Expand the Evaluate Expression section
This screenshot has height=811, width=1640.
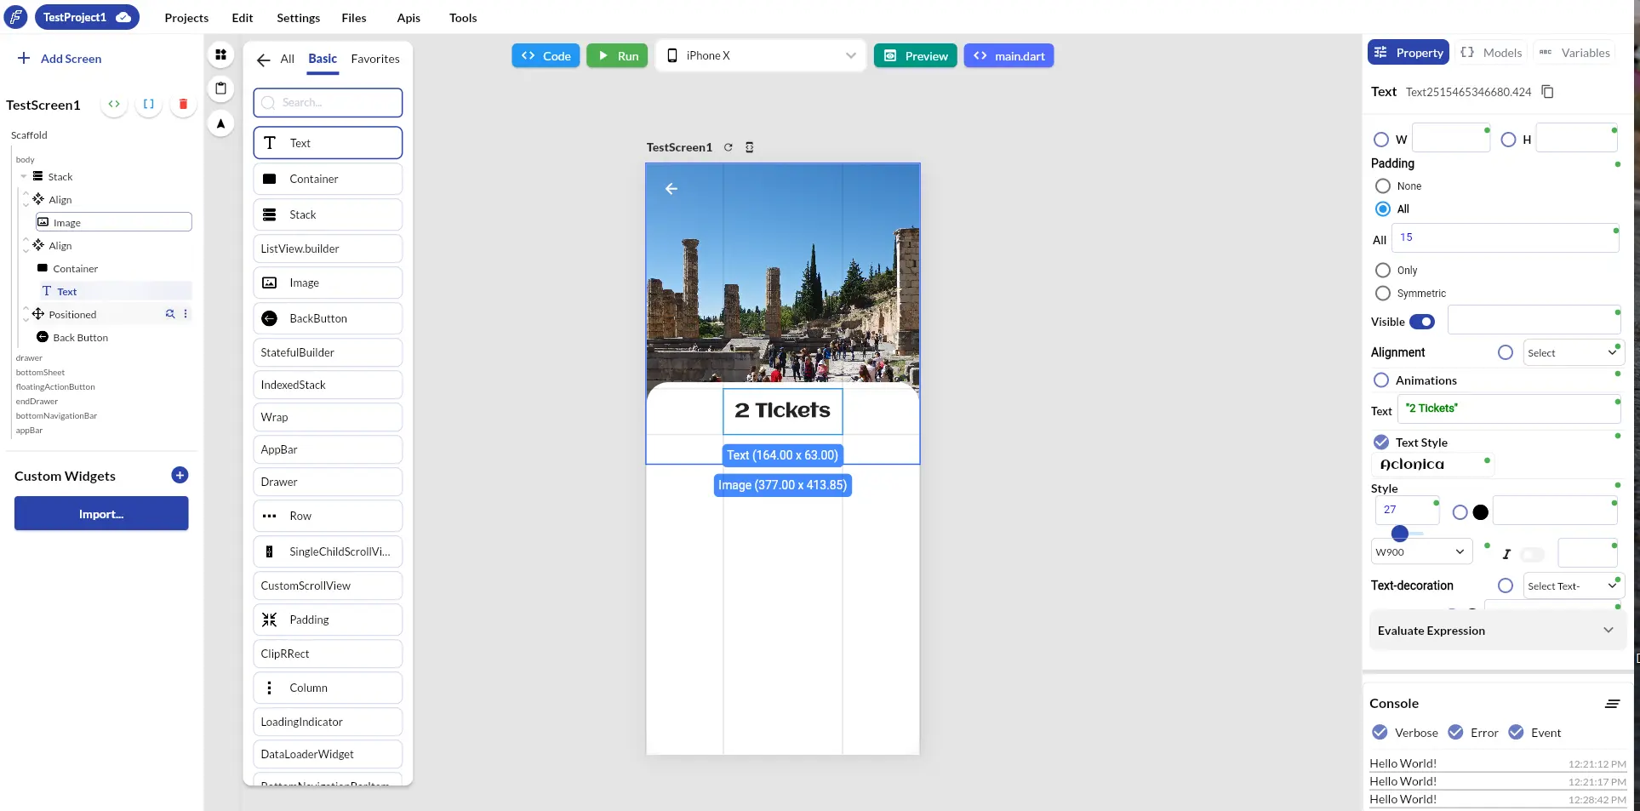pyautogui.click(x=1498, y=631)
